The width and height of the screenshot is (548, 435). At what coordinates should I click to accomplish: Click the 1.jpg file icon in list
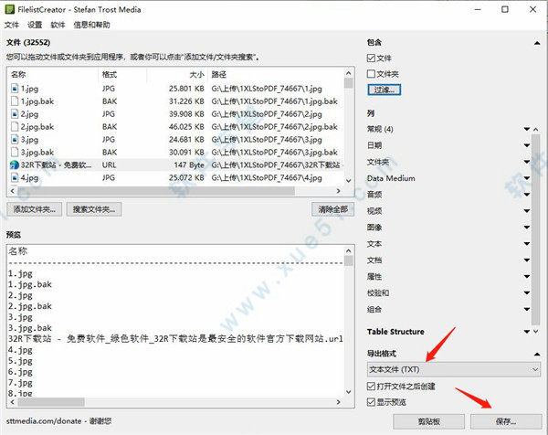[x=14, y=89]
